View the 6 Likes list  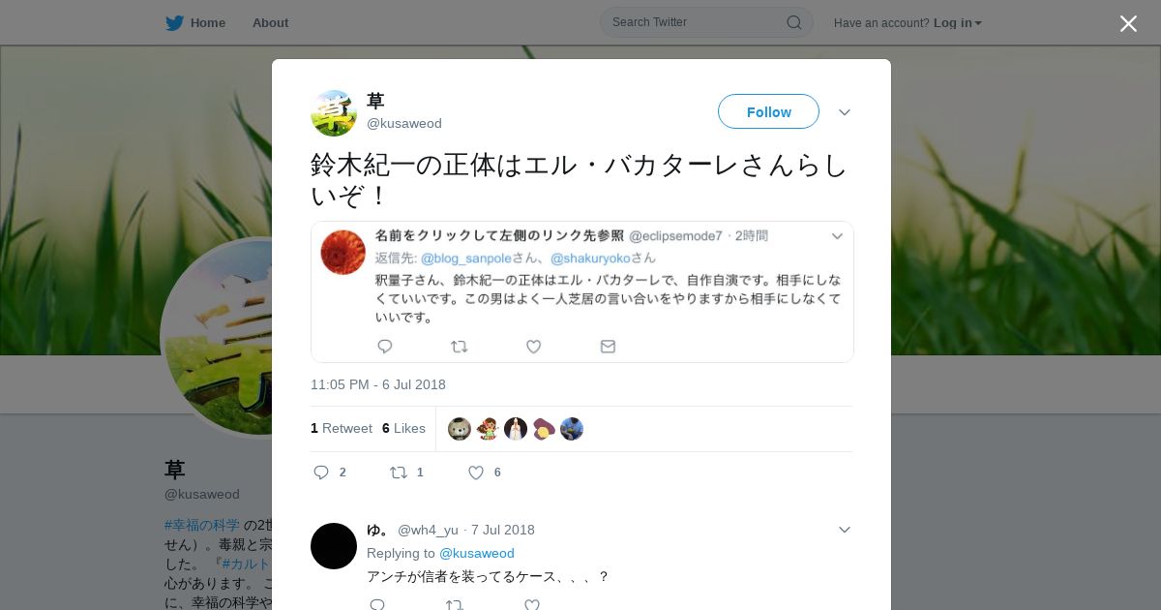point(403,428)
